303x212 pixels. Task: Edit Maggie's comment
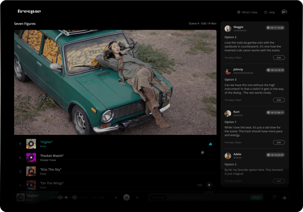(x=279, y=58)
